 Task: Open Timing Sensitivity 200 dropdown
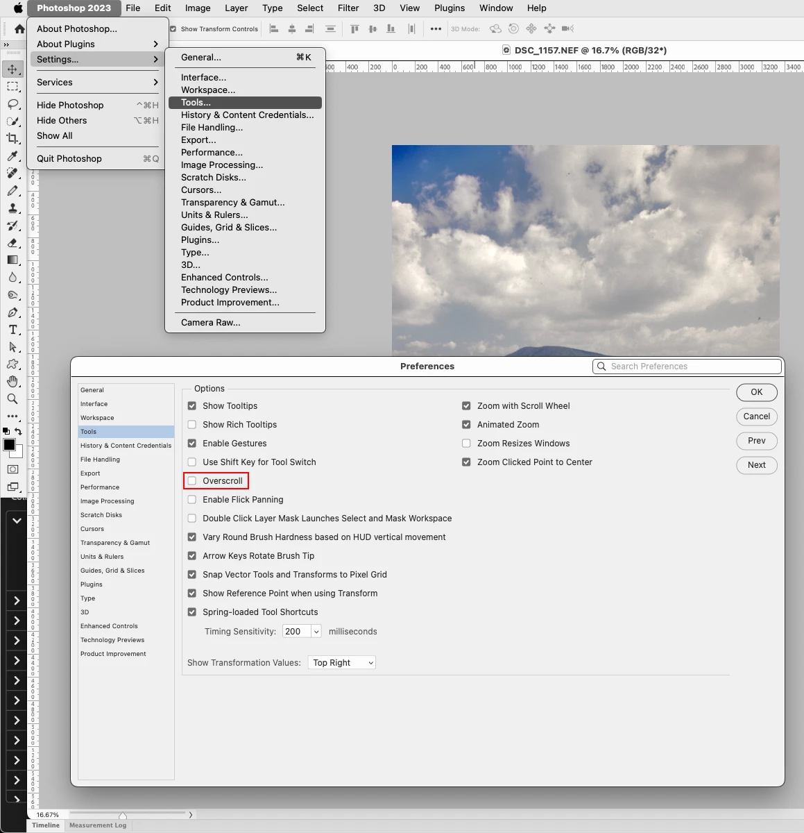tap(316, 631)
